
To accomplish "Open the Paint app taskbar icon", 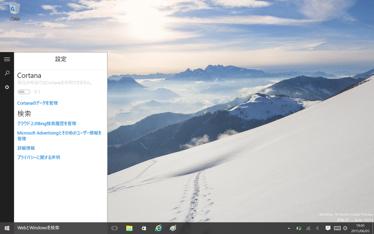I will click(x=173, y=228).
